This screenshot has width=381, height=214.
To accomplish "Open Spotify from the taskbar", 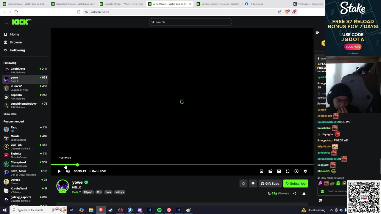I will tap(159, 210).
